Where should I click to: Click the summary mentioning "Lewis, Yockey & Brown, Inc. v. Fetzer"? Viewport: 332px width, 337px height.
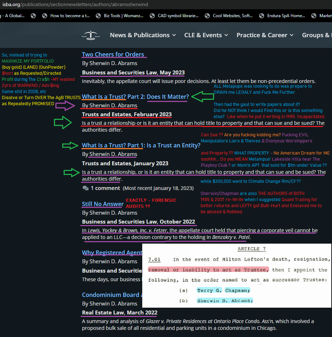[200, 234]
